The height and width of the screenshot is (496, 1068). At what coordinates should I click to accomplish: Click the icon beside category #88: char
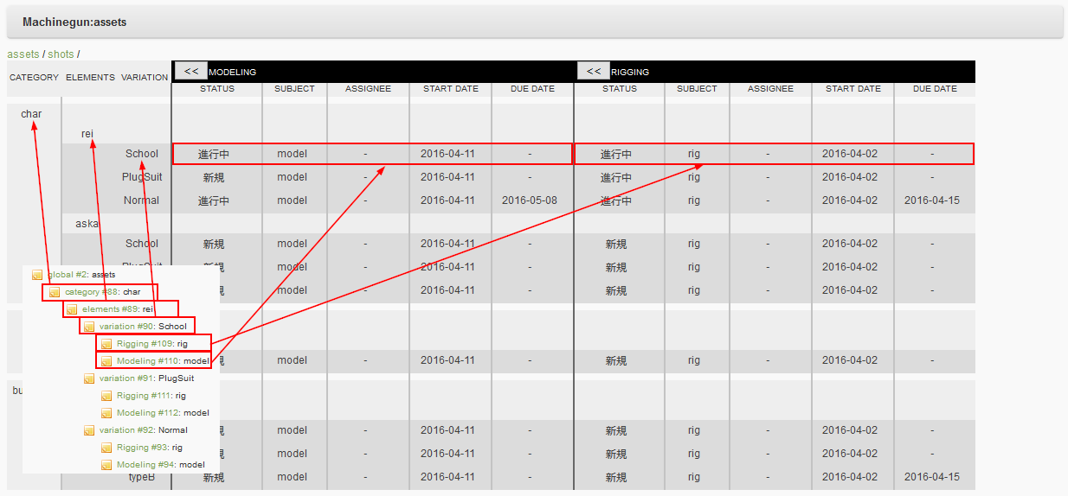[x=55, y=292]
